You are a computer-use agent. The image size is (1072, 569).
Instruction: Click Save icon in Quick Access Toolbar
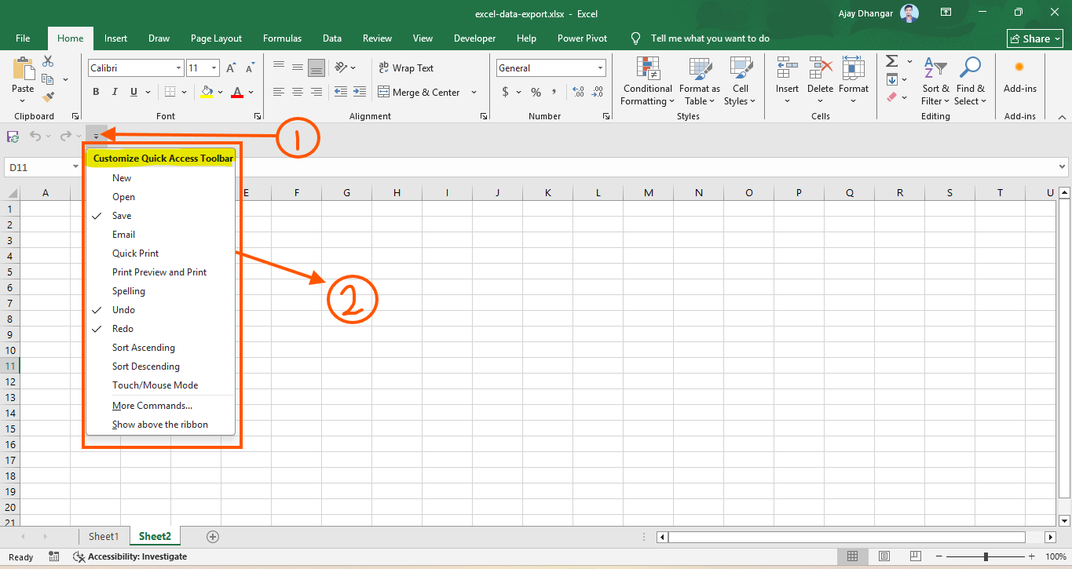[x=13, y=137]
